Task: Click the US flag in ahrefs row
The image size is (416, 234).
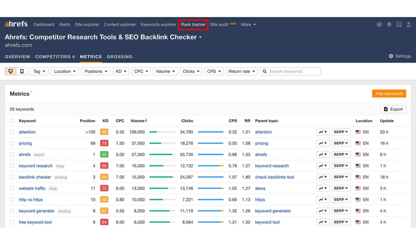Action: (358, 154)
